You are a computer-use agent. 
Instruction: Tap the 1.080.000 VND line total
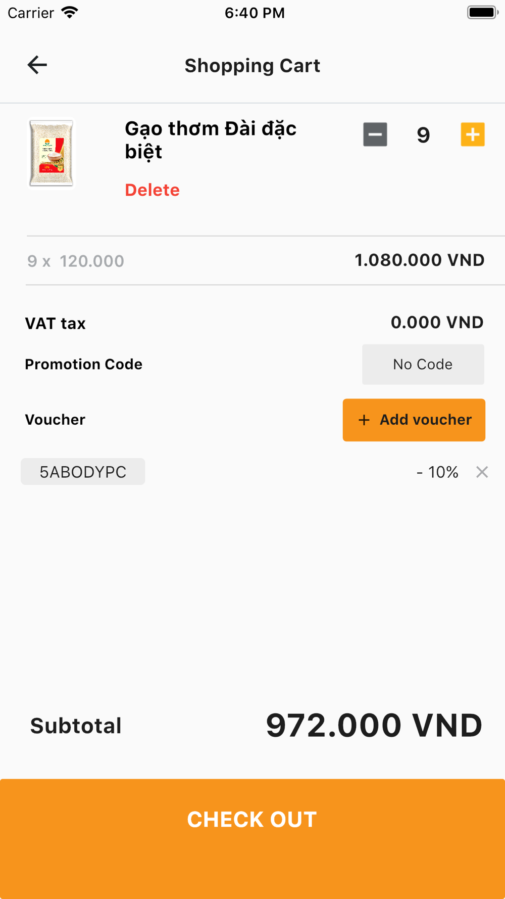[x=419, y=260]
